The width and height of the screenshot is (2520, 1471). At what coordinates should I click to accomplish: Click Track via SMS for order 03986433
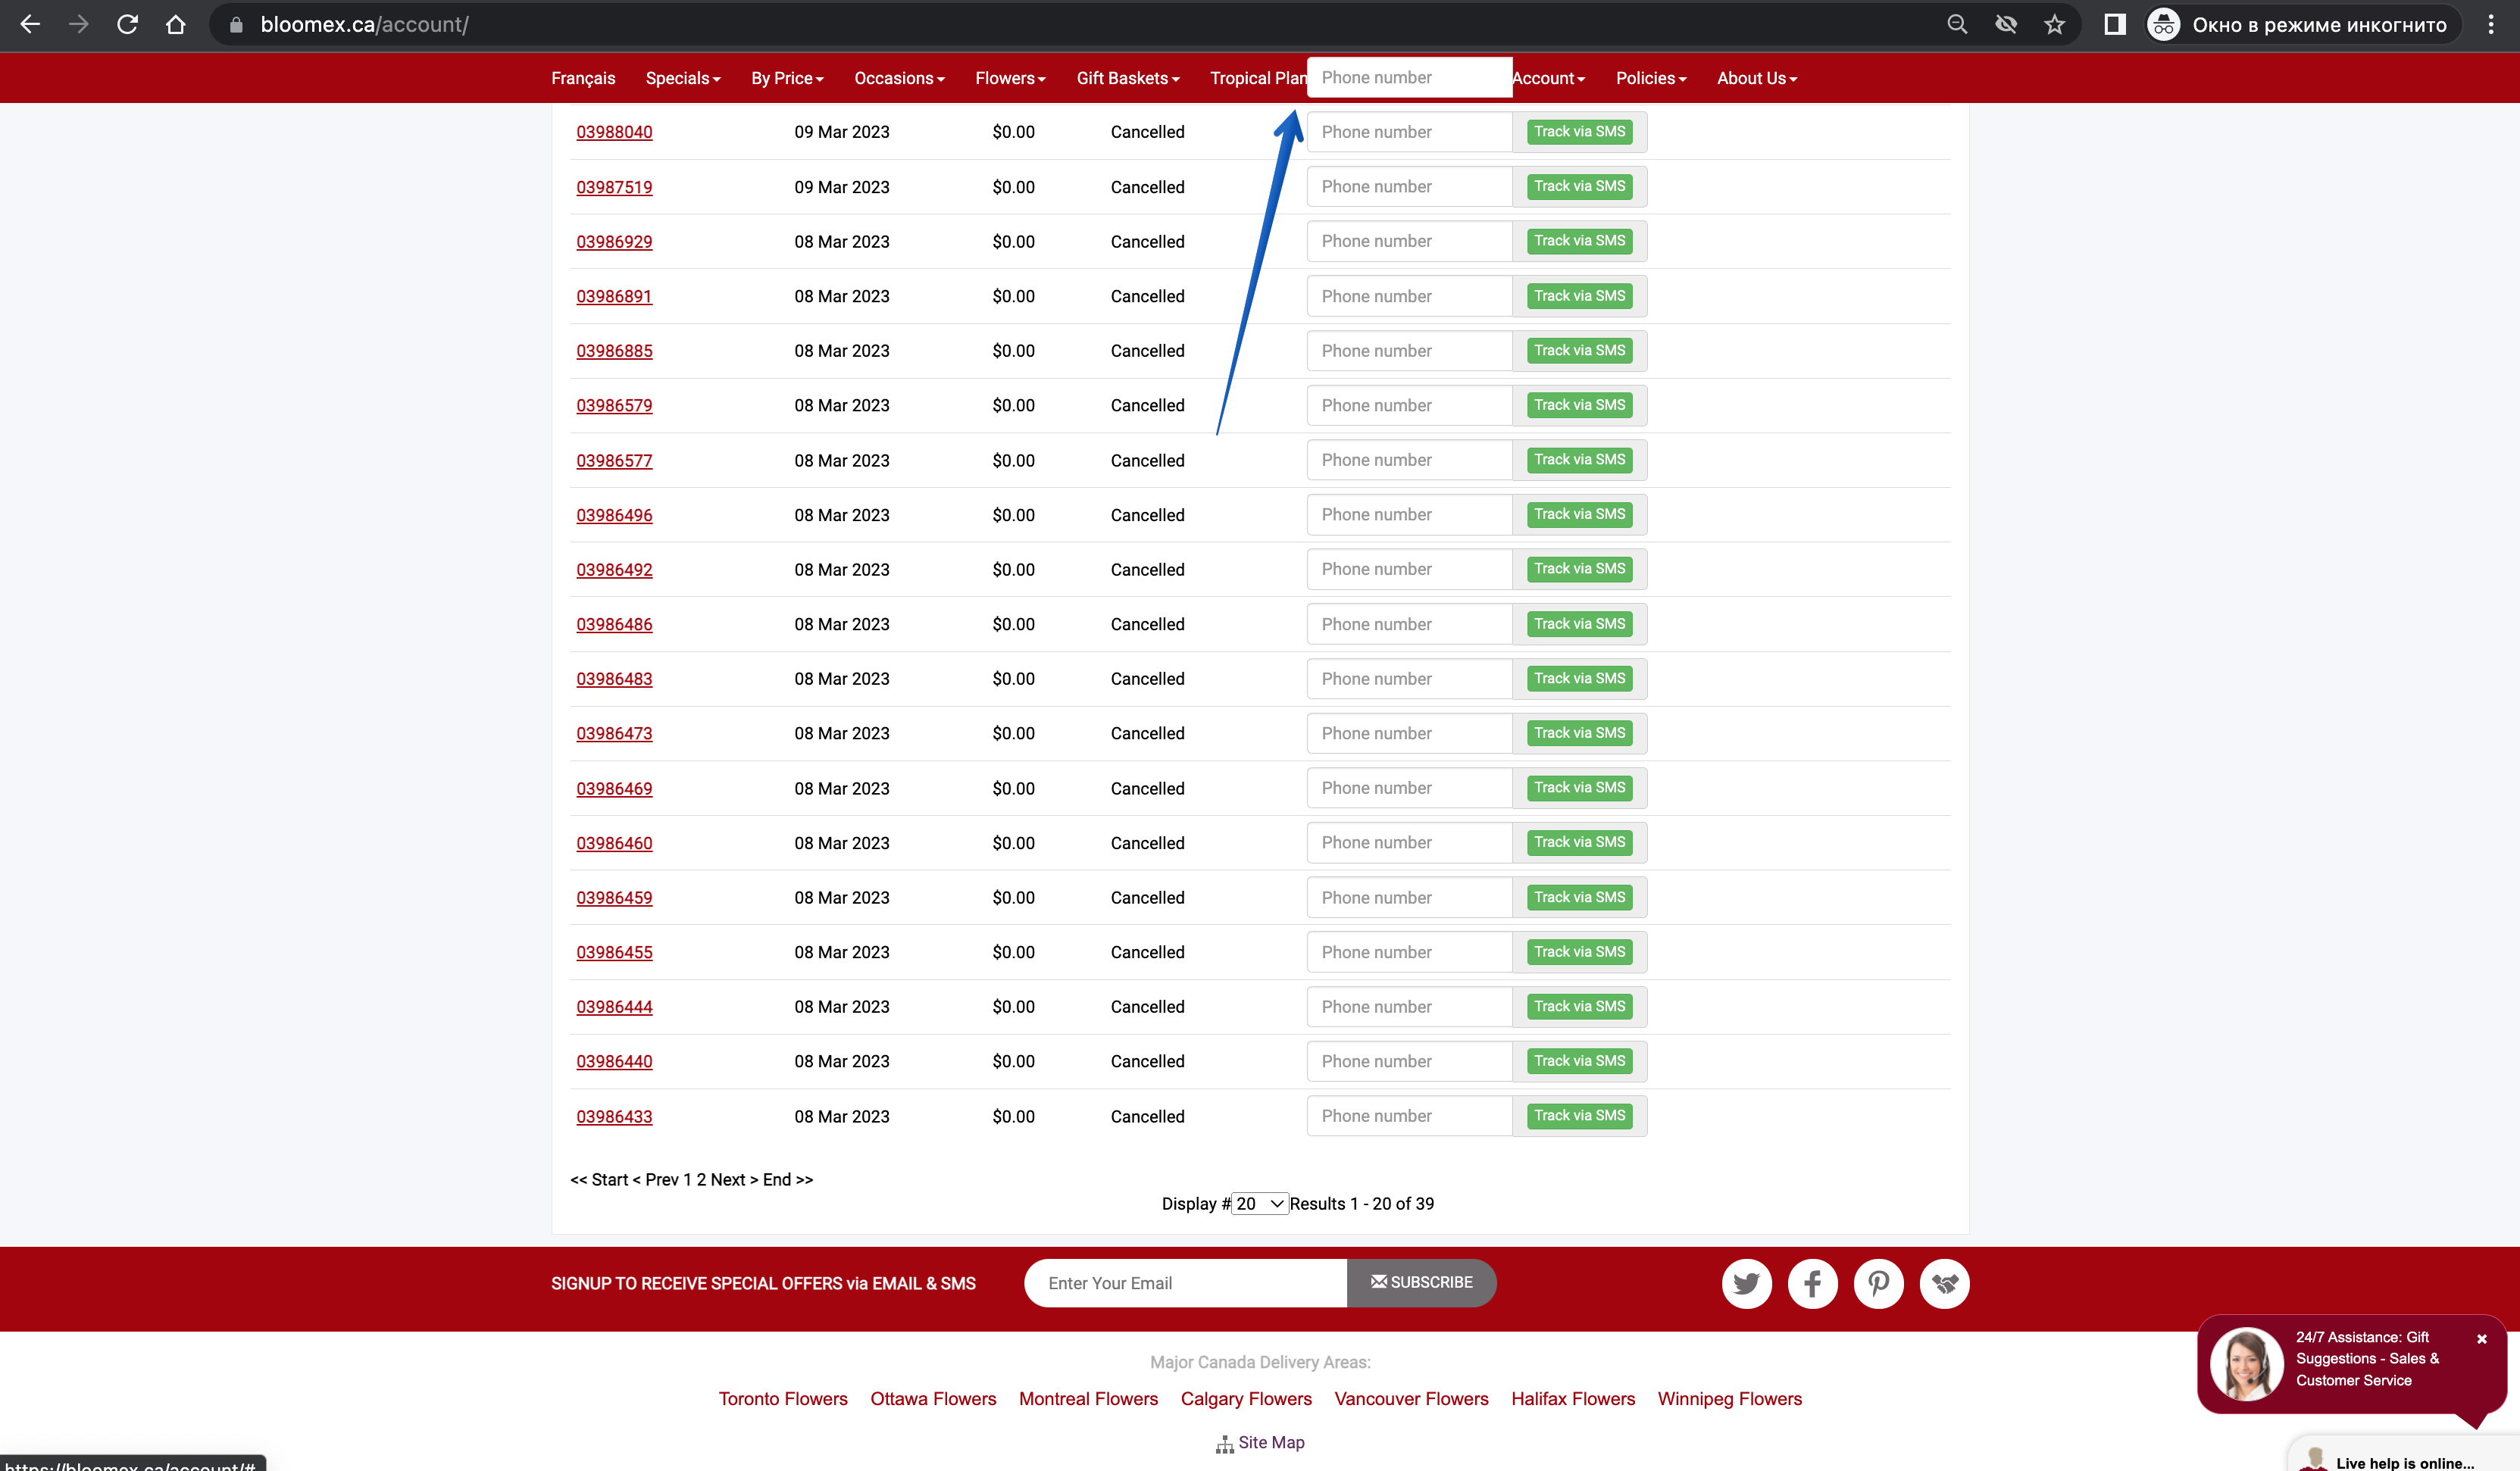click(x=1579, y=1116)
